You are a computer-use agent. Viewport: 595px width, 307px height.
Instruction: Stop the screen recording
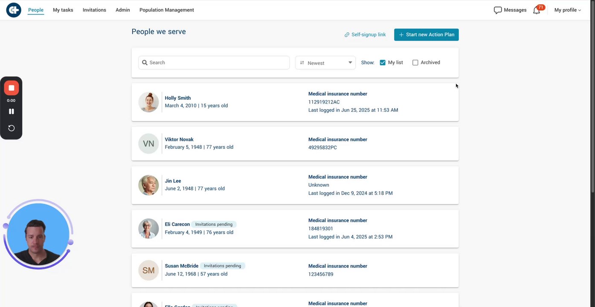click(12, 88)
